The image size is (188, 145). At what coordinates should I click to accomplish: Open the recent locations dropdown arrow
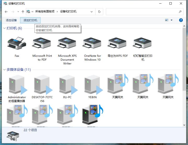coord(18,12)
